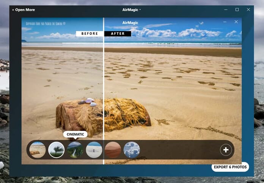Open the AirMagic title dropdown menu
The width and height of the screenshot is (264, 183).
point(132,10)
